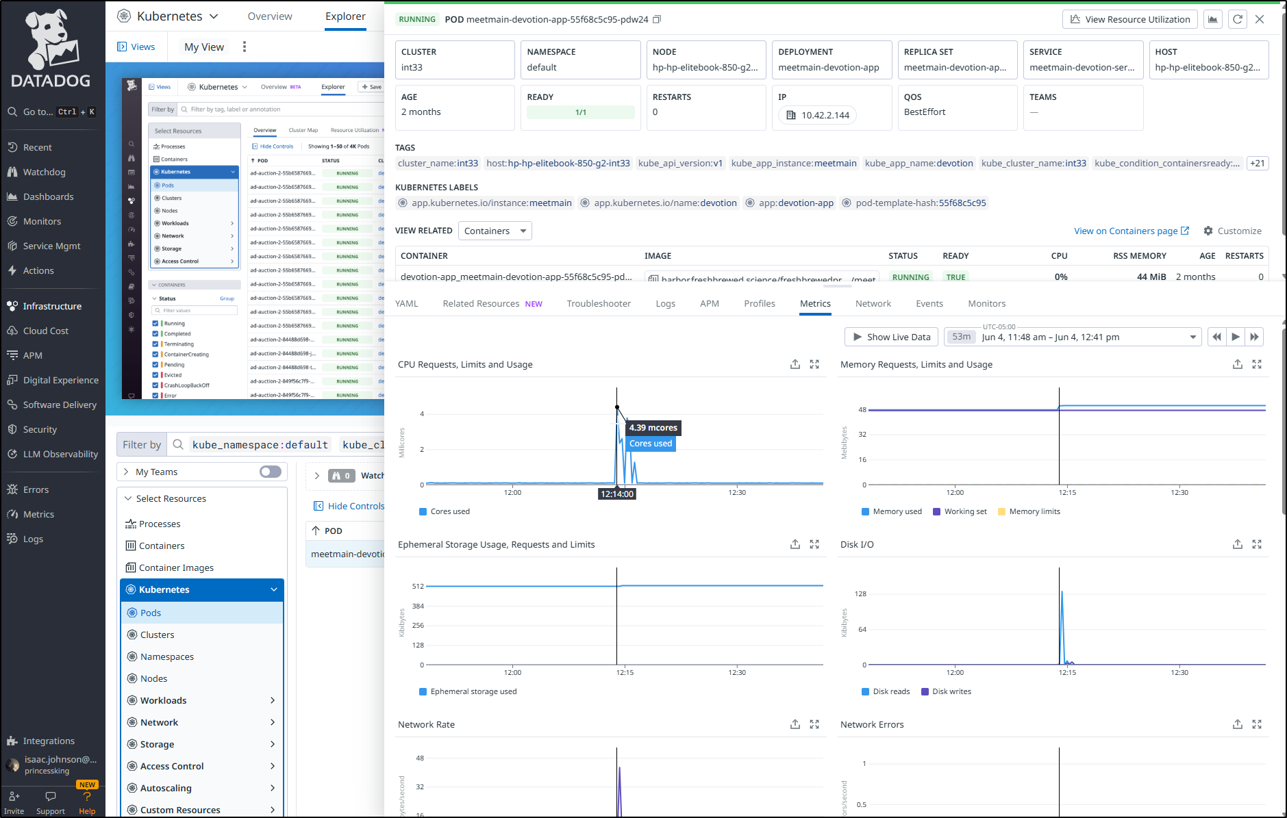
Task: Click the Hide Controls link
Action: 349,506
